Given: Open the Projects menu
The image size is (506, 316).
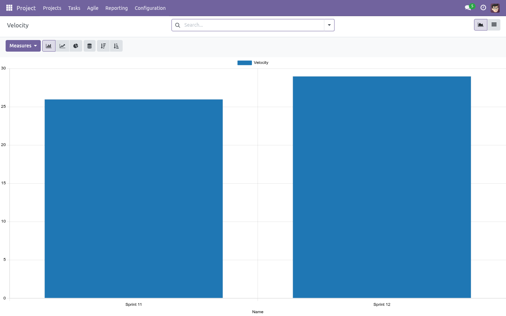Looking at the screenshot, I should coord(52,8).
